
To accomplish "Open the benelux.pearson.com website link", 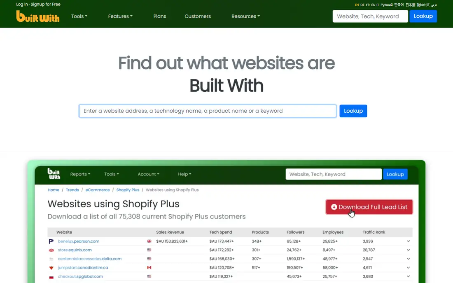I will pos(79,241).
